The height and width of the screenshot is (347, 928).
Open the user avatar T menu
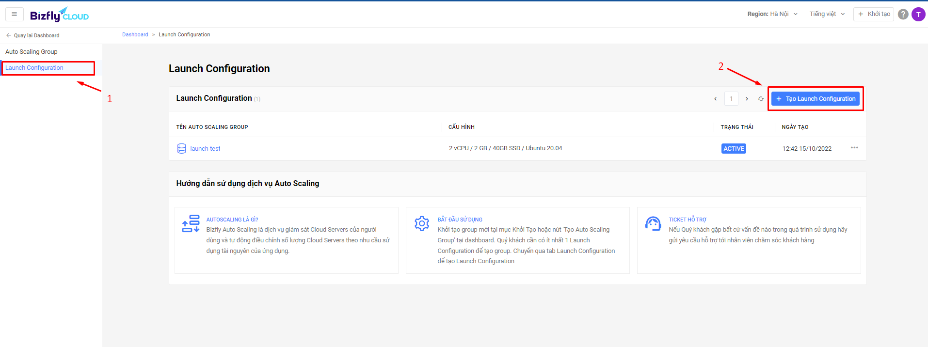coord(918,15)
